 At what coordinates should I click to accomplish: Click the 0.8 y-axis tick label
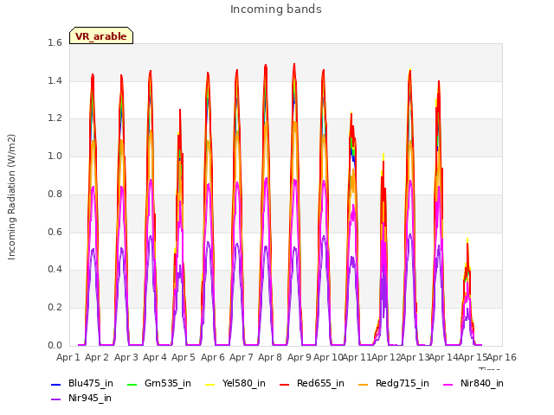[x=55, y=194]
